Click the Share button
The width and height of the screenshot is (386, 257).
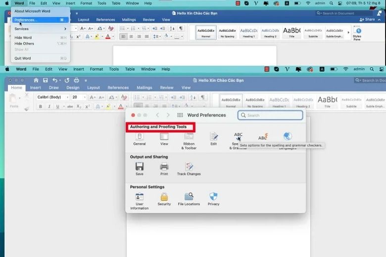point(367,19)
